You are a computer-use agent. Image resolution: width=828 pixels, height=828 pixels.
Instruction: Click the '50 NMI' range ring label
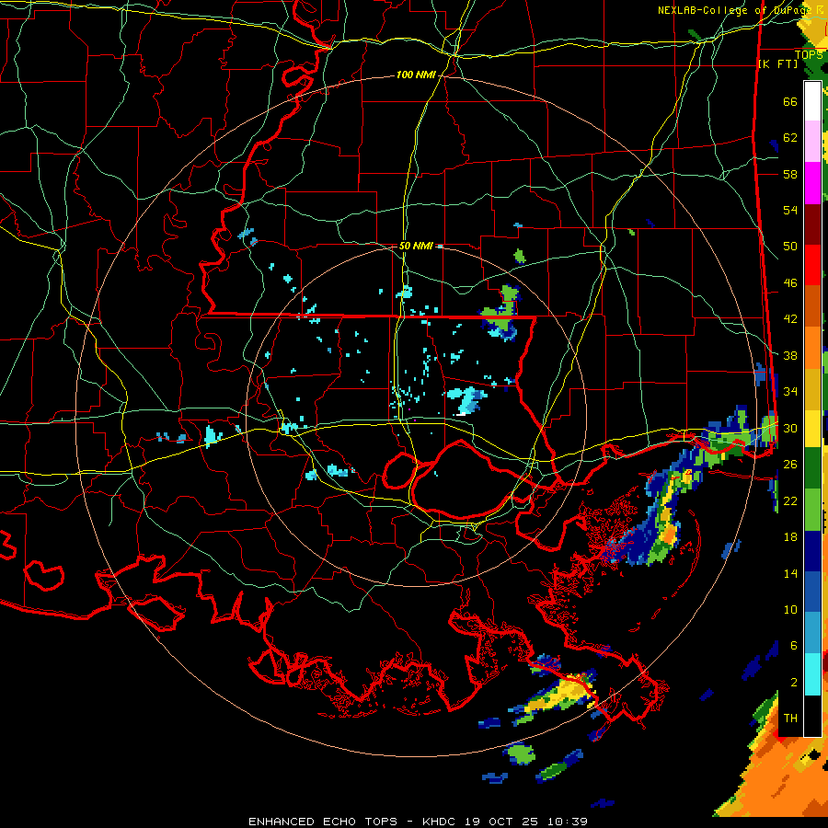point(416,246)
